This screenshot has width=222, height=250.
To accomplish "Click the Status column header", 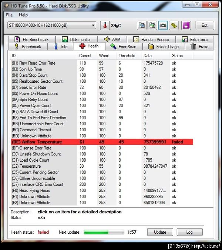I will point(181,56).
